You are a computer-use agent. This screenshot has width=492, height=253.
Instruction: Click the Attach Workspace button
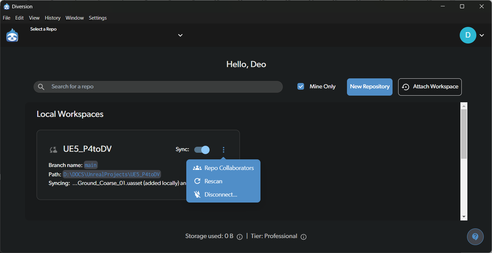point(430,87)
